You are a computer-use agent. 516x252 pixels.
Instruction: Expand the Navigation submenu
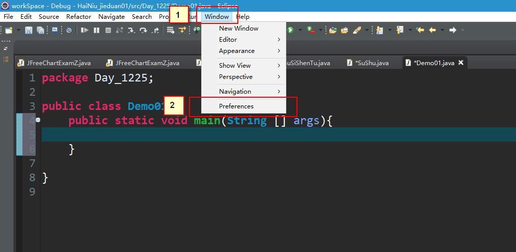click(x=244, y=92)
